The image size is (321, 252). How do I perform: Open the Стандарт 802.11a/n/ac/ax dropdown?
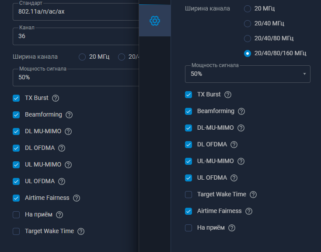[x=74, y=11]
